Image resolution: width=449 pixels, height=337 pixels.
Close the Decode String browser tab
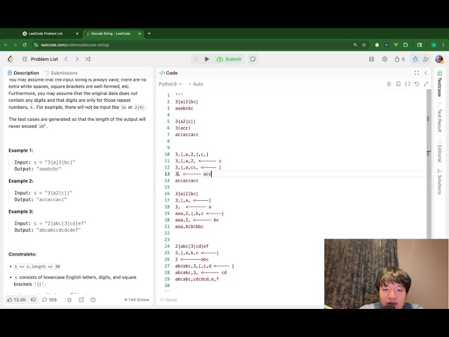(140, 34)
